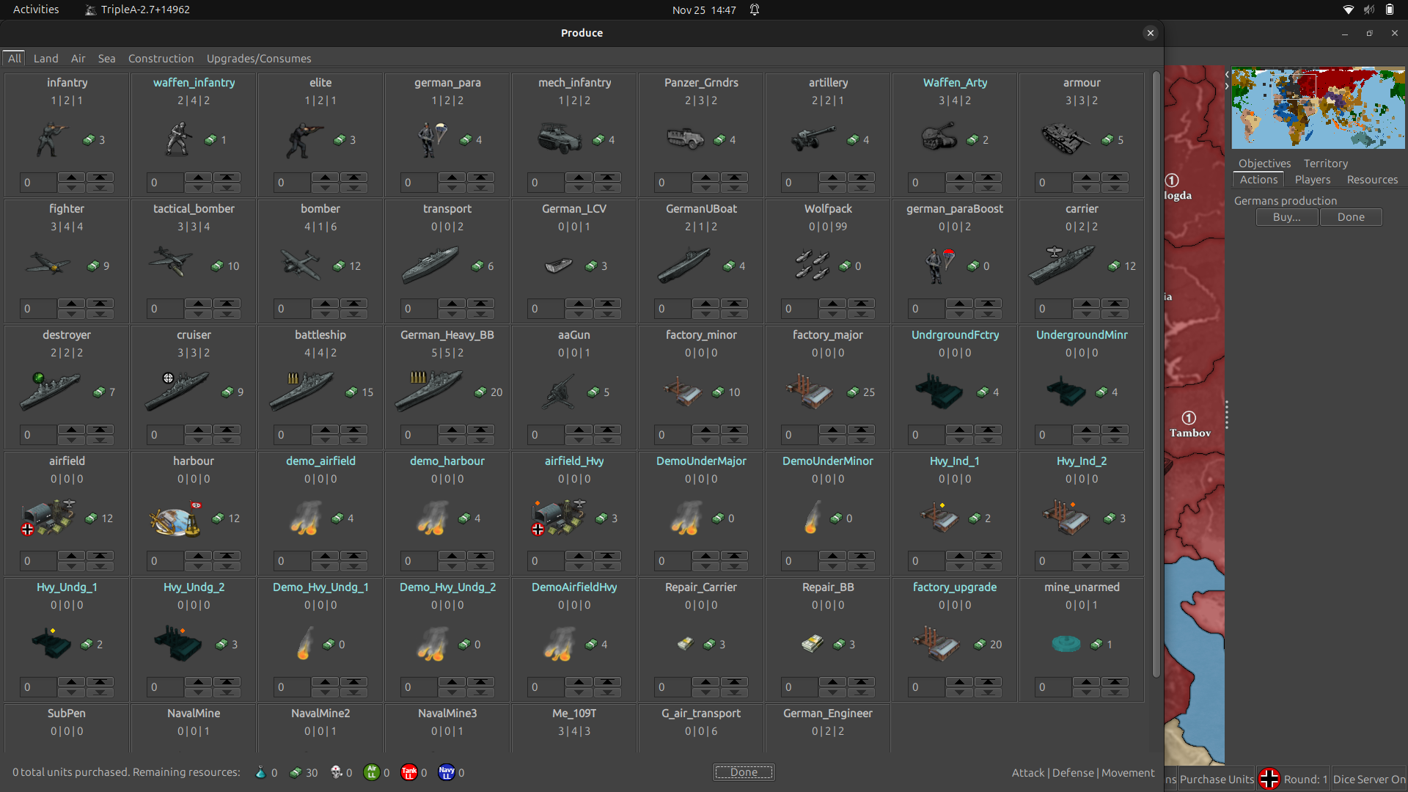Select the infantry unit icon

pos(48,138)
